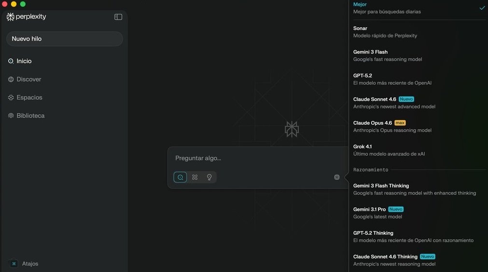Click the text 'Mejor para búsquedas diarias'
This screenshot has width=488, height=272.
click(387, 12)
